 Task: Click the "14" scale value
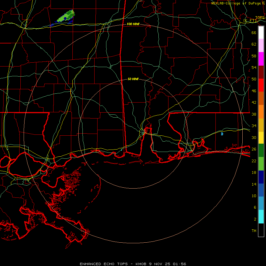click(x=254, y=184)
